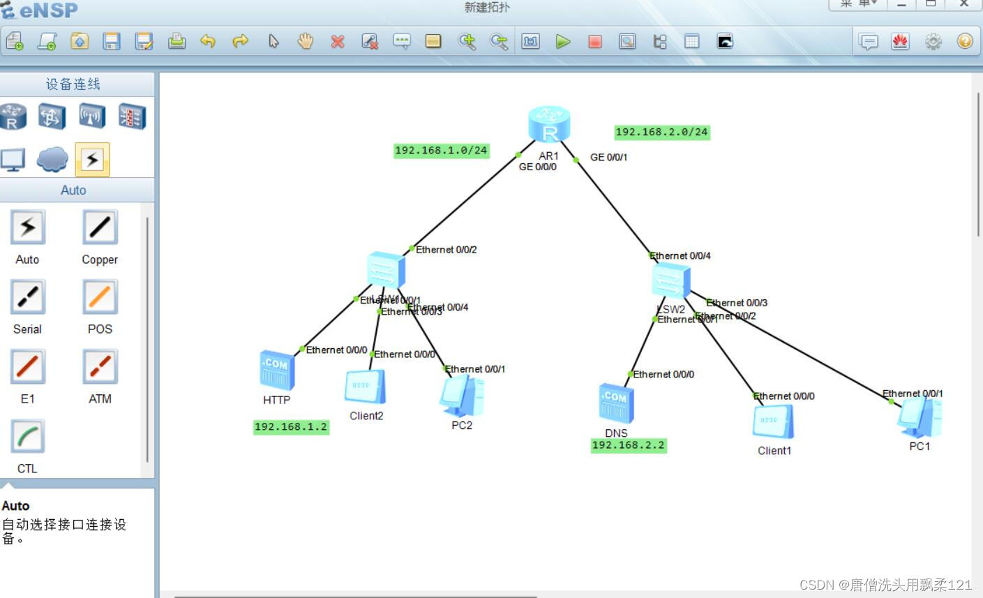Select the PC2 device
The width and height of the screenshot is (983, 598).
(x=462, y=396)
